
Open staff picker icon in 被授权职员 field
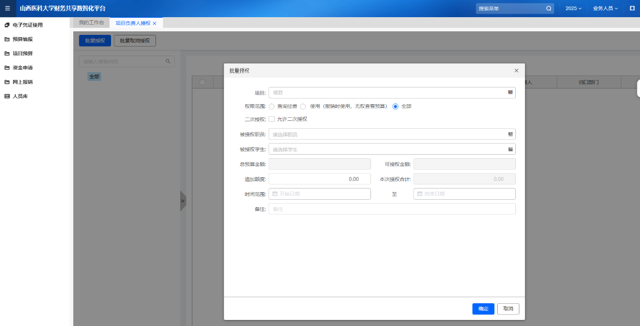click(510, 134)
